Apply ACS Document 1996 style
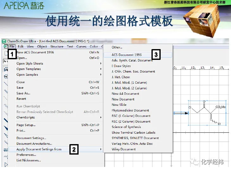The height and width of the screenshot is (172, 231). [138, 55]
